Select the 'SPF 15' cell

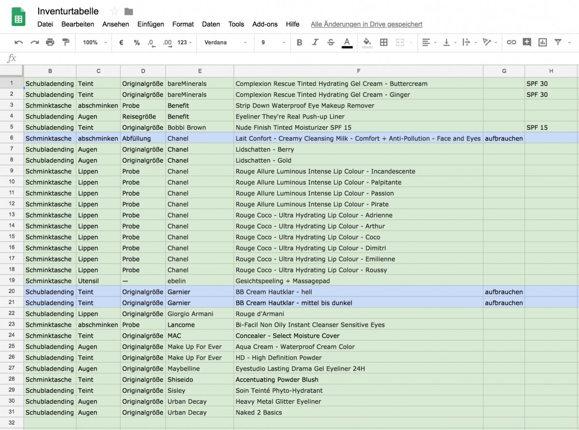pyautogui.click(x=551, y=127)
